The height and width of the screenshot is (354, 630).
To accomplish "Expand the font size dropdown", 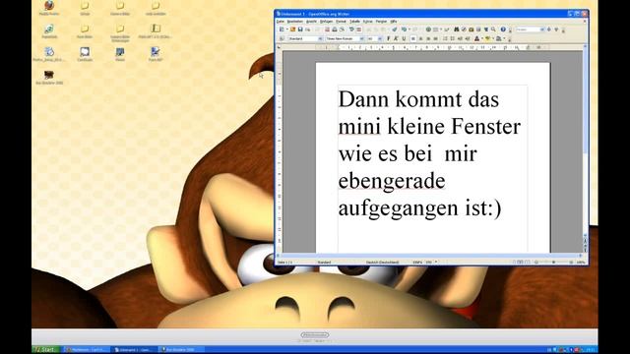I will (x=380, y=38).
